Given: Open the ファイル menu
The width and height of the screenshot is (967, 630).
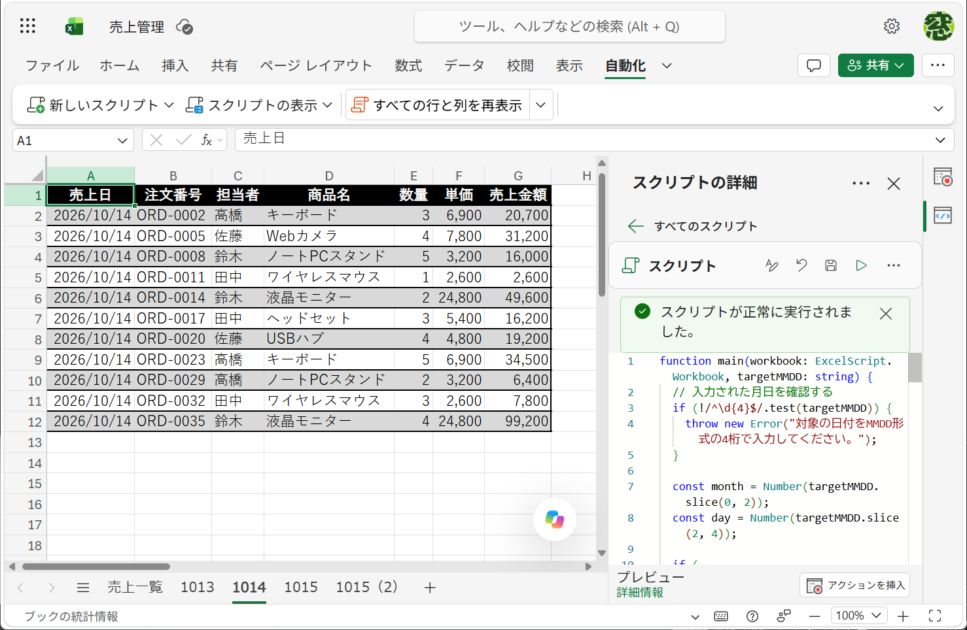Looking at the screenshot, I should click(52, 65).
